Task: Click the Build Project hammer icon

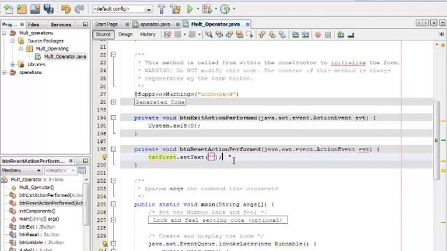Action: 161,9
